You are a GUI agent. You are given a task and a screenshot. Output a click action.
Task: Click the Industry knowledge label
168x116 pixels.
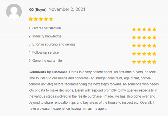45,36
